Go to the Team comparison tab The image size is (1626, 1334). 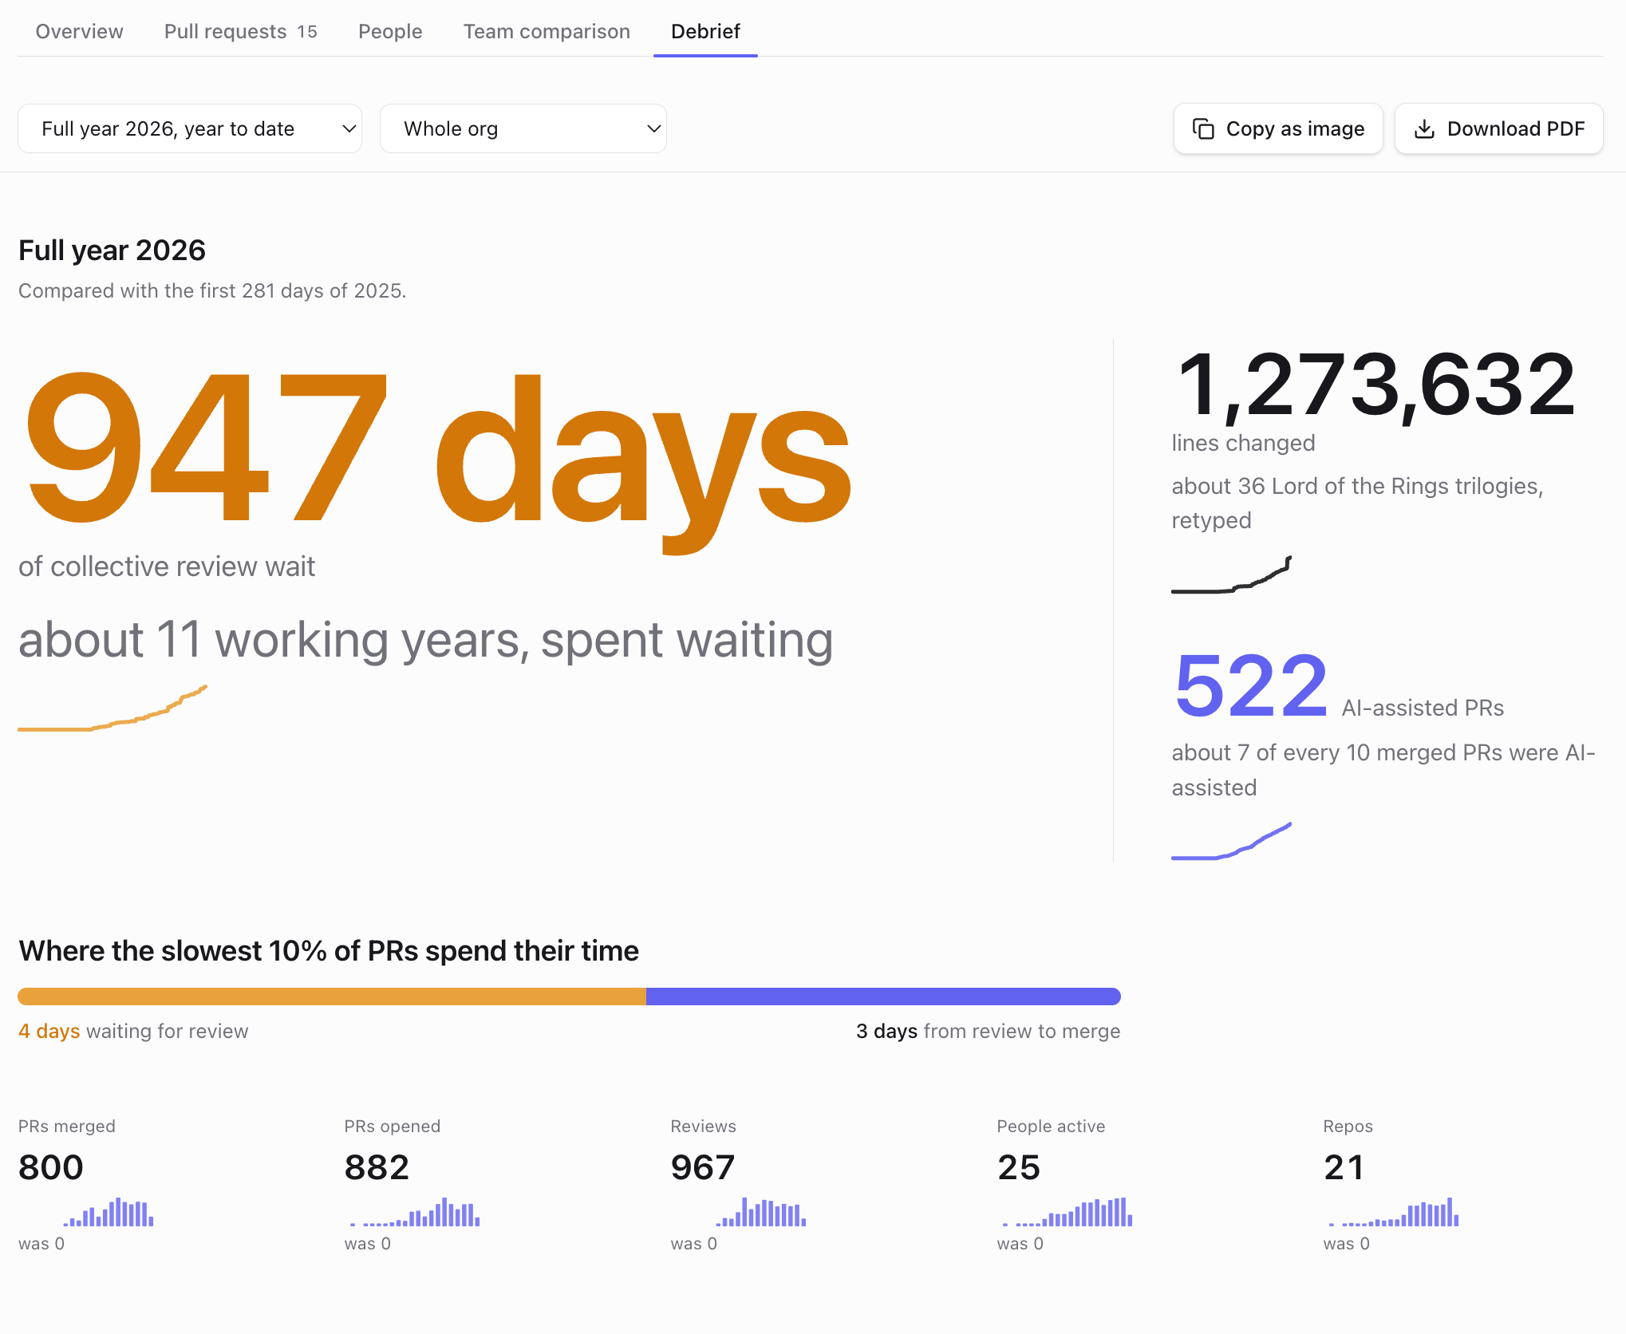[x=547, y=31]
